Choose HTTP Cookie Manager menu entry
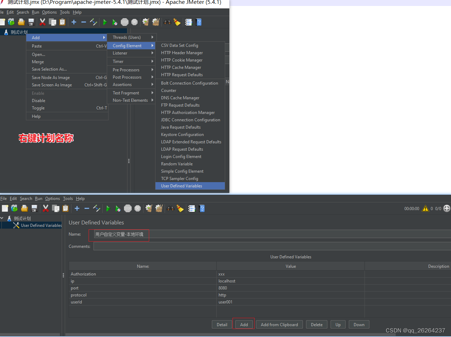The width and height of the screenshot is (451, 337). coord(190,60)
